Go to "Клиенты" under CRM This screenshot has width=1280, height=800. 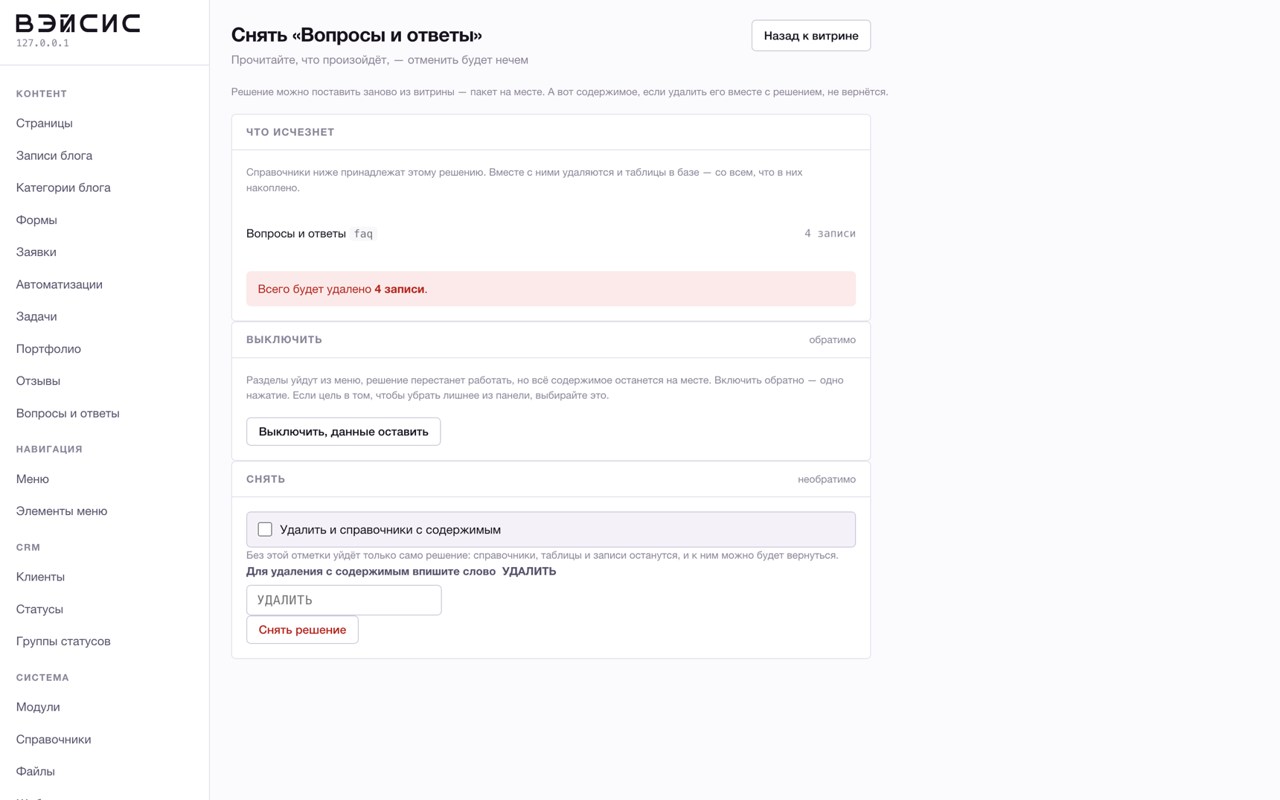click(40, 577)
